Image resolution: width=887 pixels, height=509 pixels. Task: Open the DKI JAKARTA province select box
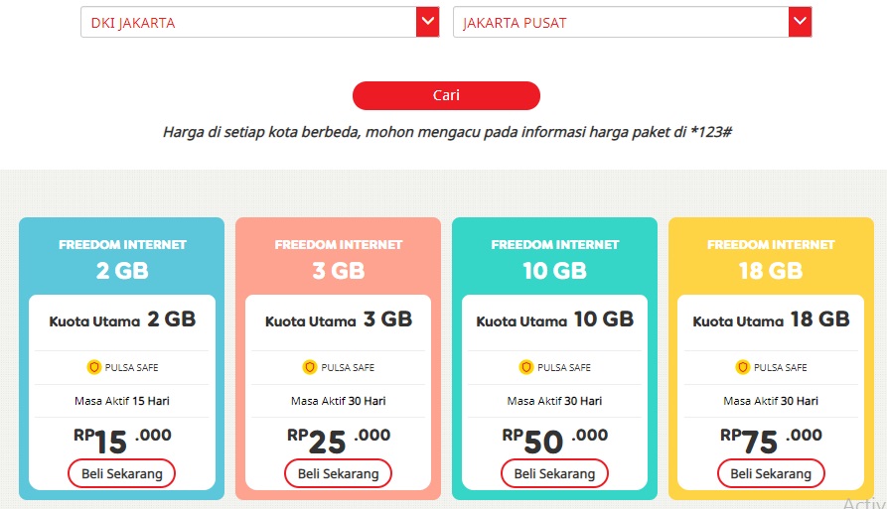tap(248, 23)
